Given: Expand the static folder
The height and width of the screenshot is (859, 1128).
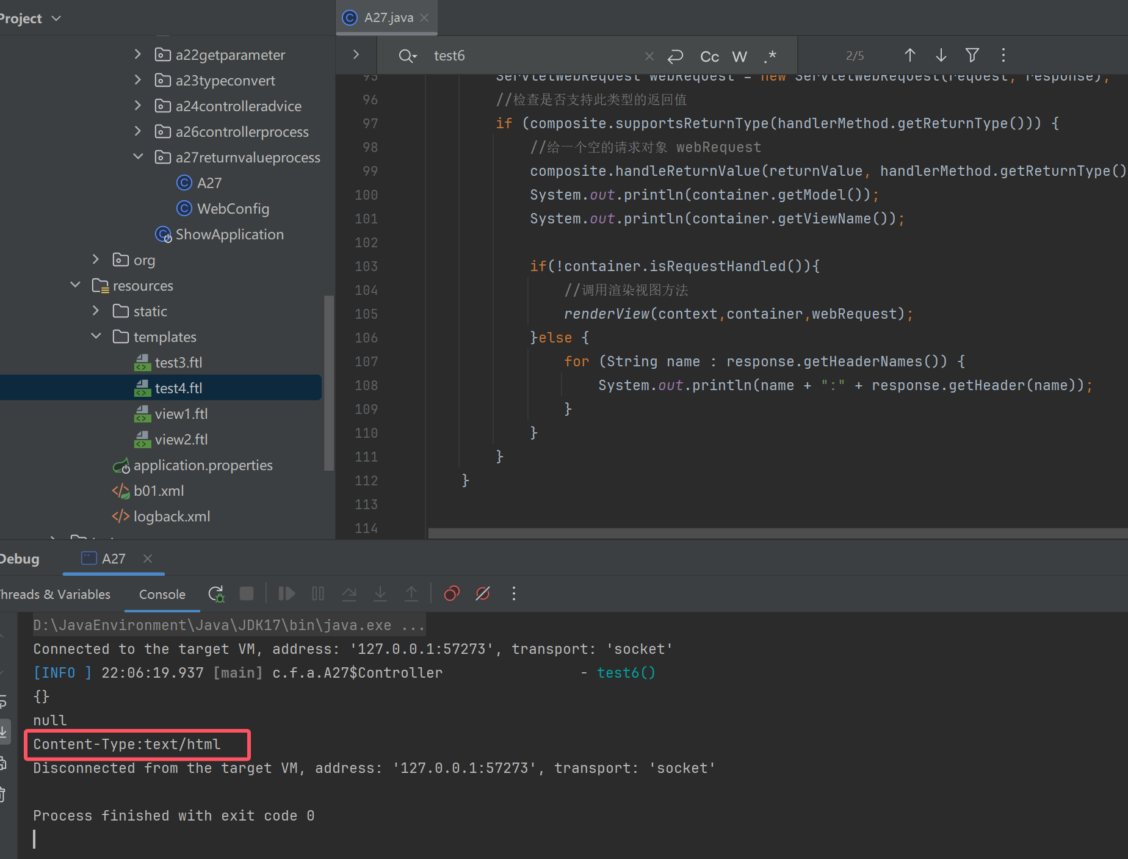Looking at the screenshot, I should pos(96,311).
